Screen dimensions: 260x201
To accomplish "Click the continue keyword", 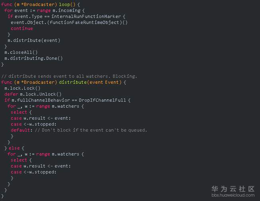I will pyautogui.click(x=22, y=28).
